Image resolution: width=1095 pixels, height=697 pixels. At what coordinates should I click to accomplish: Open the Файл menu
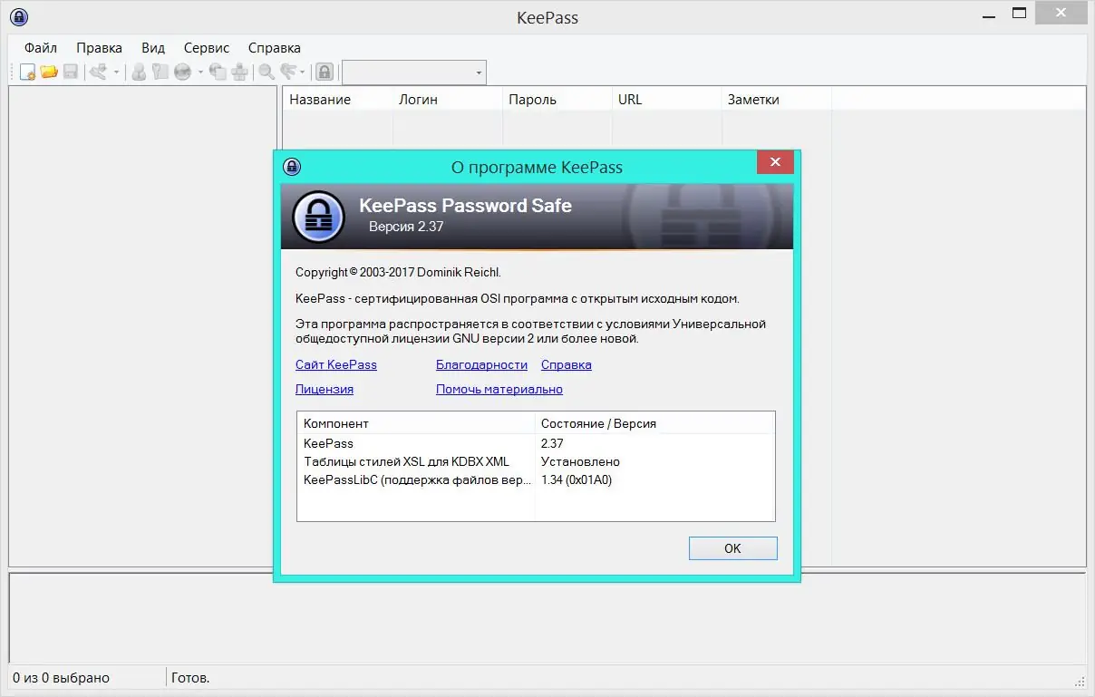39,47
